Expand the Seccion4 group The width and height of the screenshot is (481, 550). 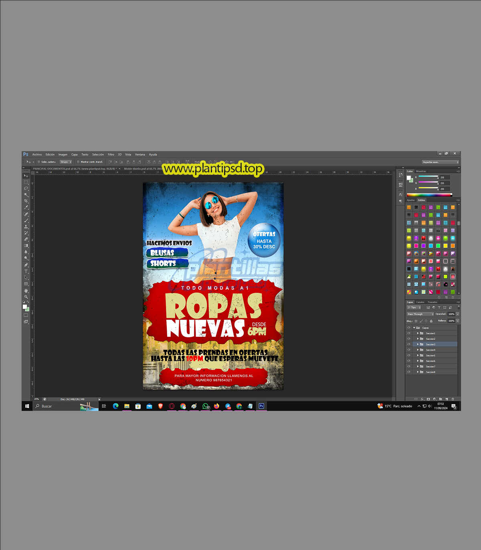click(418, 350)
